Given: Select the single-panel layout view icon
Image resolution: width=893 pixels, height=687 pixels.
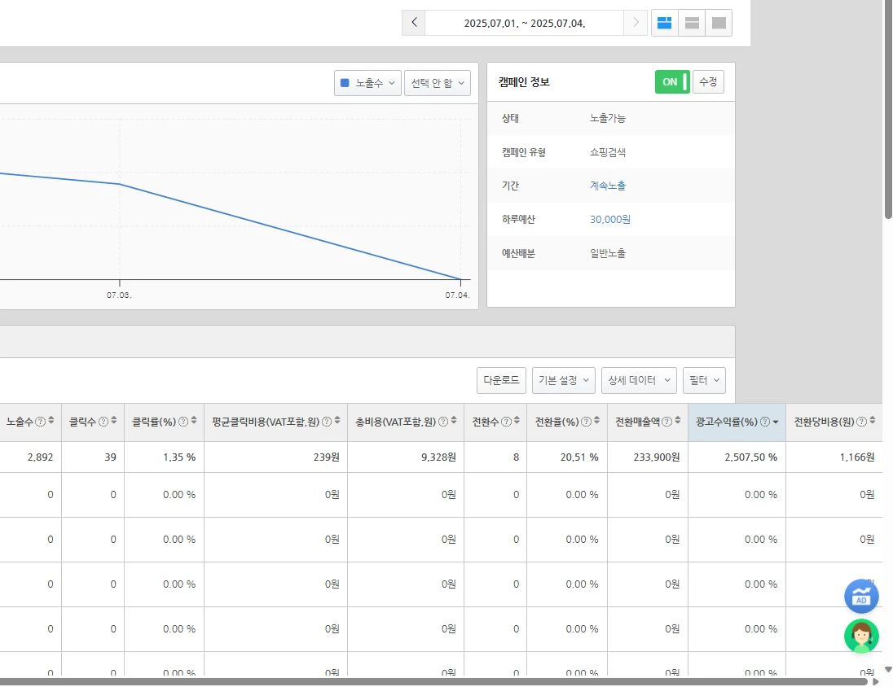Looking at the screenshot, I should [719, 23].
